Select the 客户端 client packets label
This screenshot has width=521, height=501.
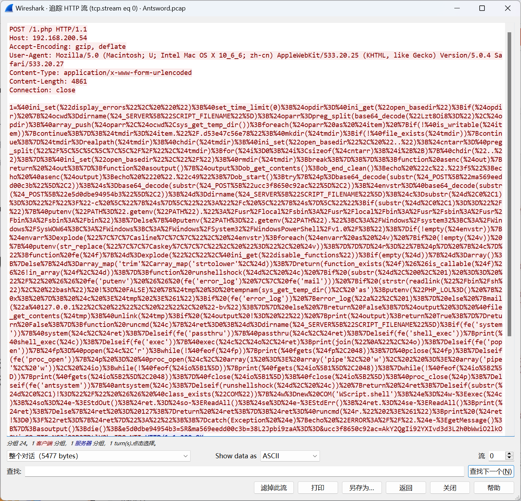coord(44,443)
